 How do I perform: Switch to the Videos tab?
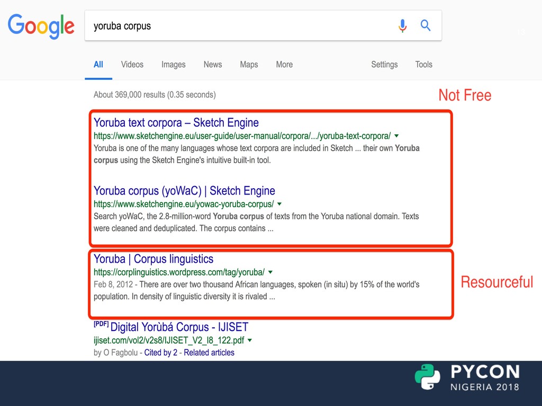pyautogui.click(x=132, y=64)
